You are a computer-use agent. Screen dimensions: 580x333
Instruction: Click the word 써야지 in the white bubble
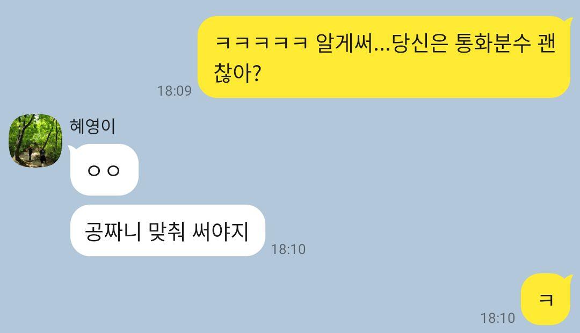point(221,231)
